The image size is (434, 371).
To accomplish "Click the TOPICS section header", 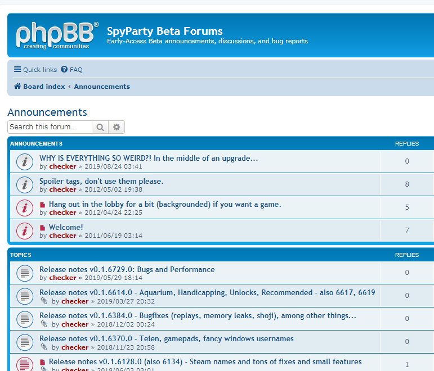I will pos(21,255).
